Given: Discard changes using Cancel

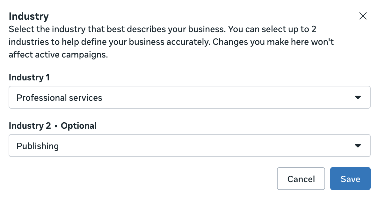Looking at the screenshot, I should coord(301,179).
